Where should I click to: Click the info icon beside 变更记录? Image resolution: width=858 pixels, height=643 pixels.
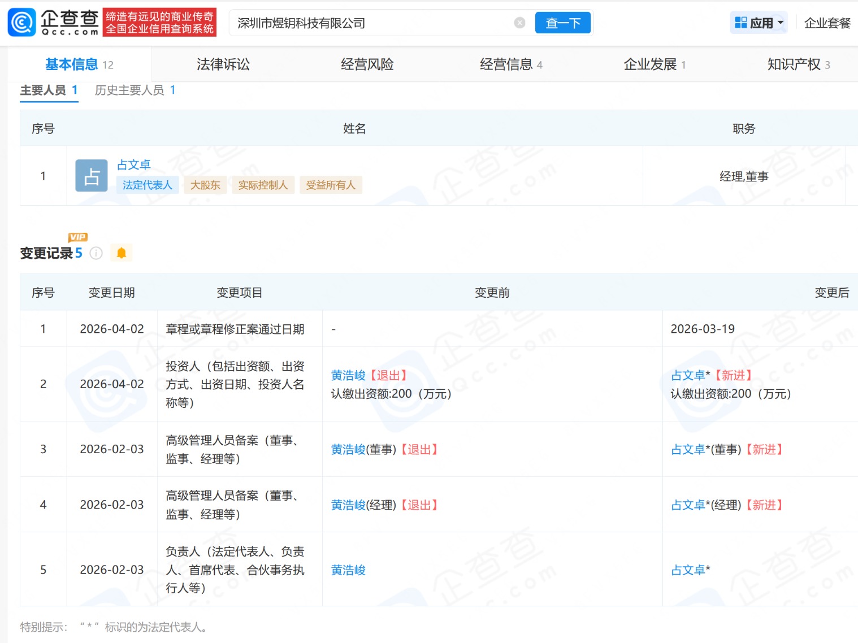[97, 253]
